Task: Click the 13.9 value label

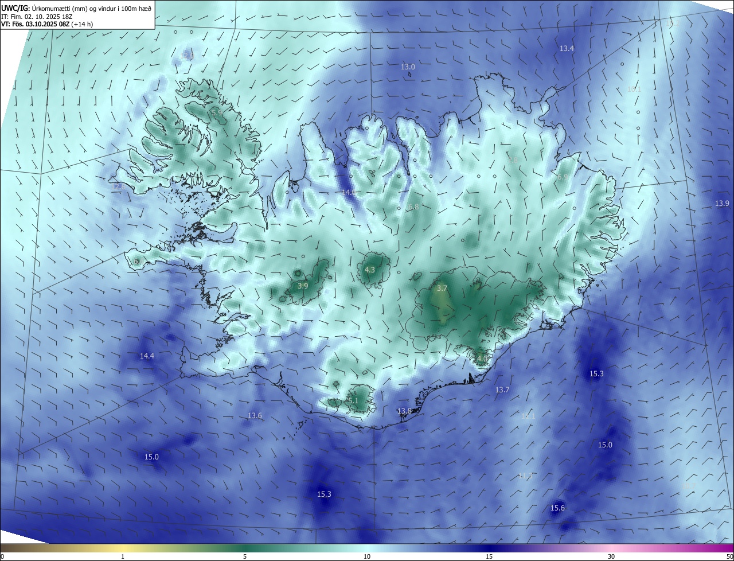Action: tap(722, 204)
